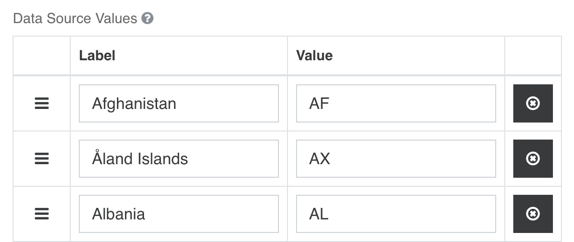Image resolution: width=574 pixels, height=242 pixels.
Task: Click the Afghanistan label input field
Action: (179, 103)
